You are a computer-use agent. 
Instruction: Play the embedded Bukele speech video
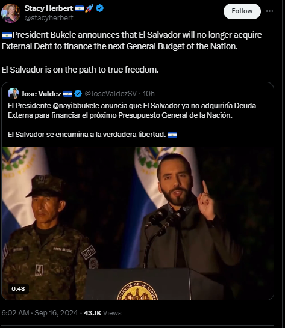(137, 223)
